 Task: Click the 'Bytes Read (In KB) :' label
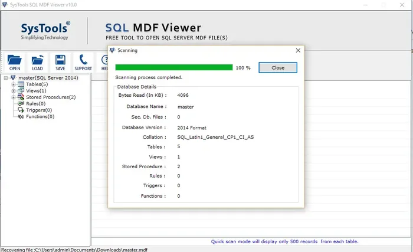click(143, 95)
